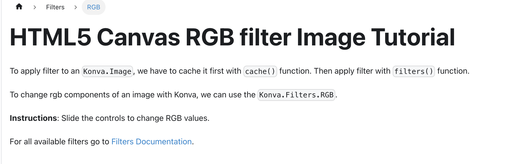Click the bold Instructions label
The image size is (510, 164).
click(x=33, y=118)
